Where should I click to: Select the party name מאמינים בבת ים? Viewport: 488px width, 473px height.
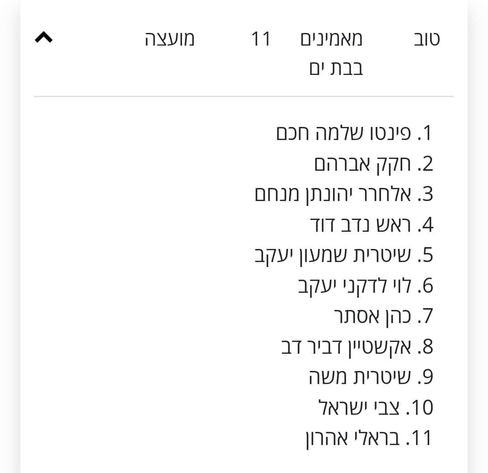coord(332,53)
